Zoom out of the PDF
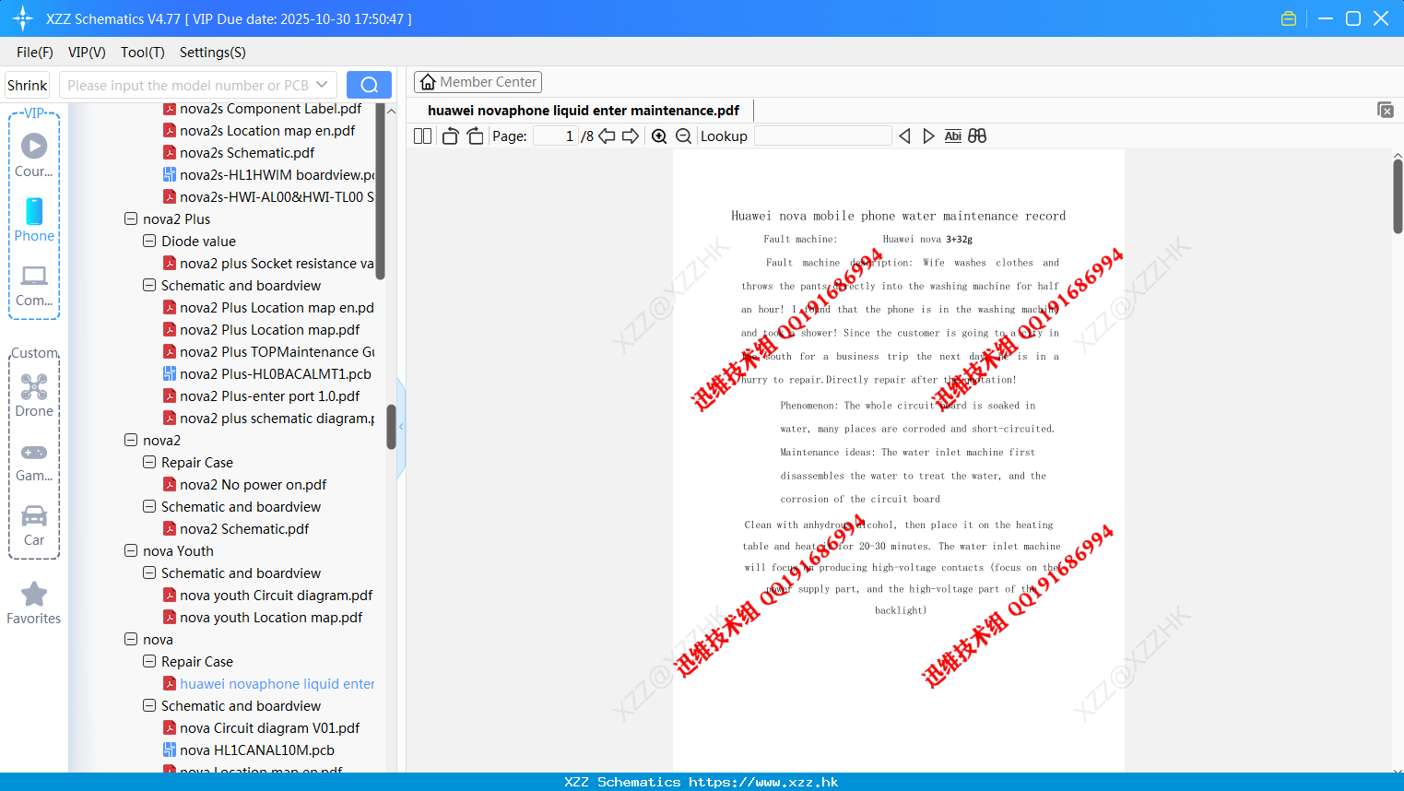The height and width of the screenshot is (791, 1404). tap(684, 136)
